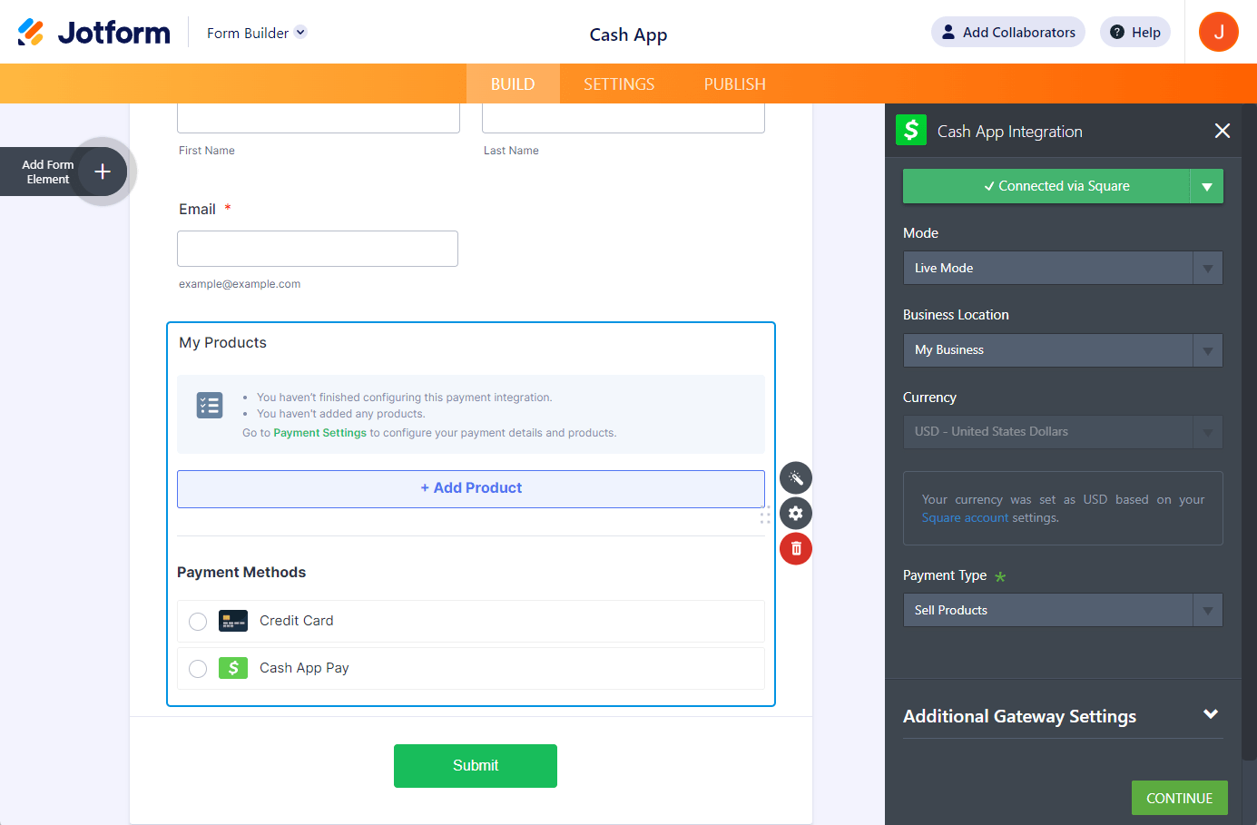Switch to the BUILD tab
The image size is (1257, 825).
coord(513,83)
